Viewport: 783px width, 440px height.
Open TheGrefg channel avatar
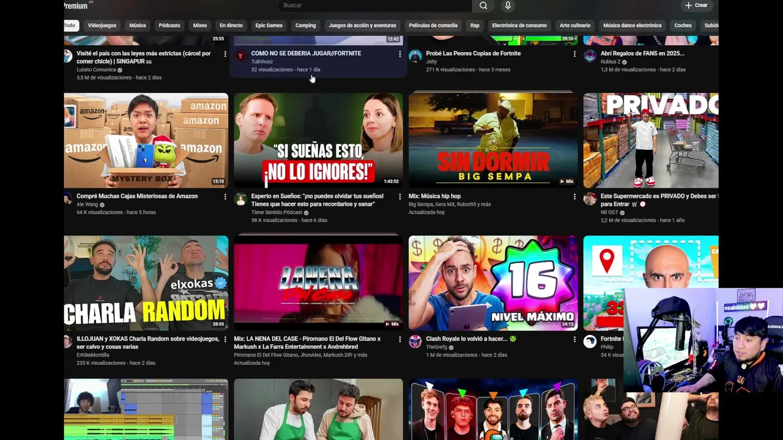415,342
